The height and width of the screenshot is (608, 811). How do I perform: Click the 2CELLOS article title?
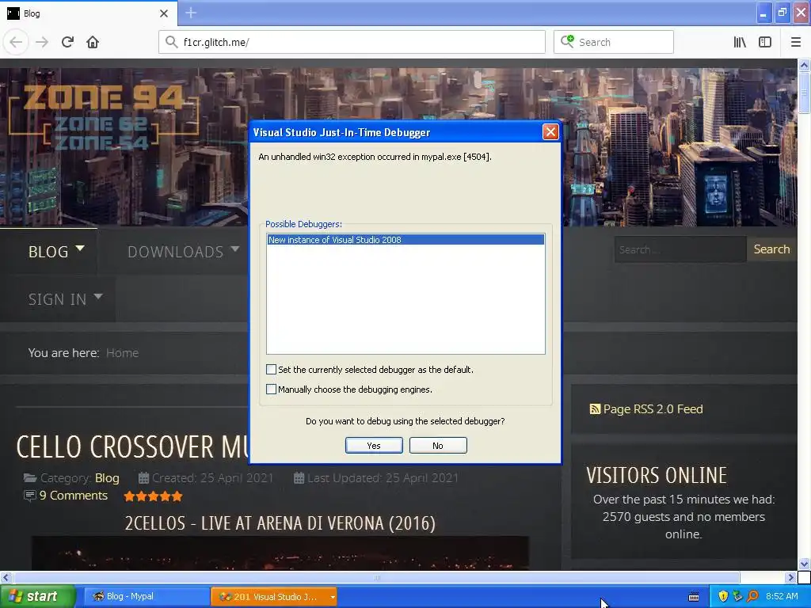(x=280, y=523)
